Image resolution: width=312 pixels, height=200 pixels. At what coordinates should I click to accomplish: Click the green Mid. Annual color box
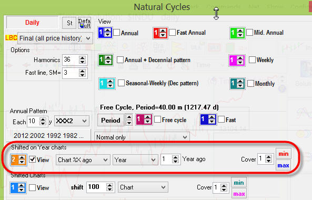pyautogui.click(x=233, y=33)
